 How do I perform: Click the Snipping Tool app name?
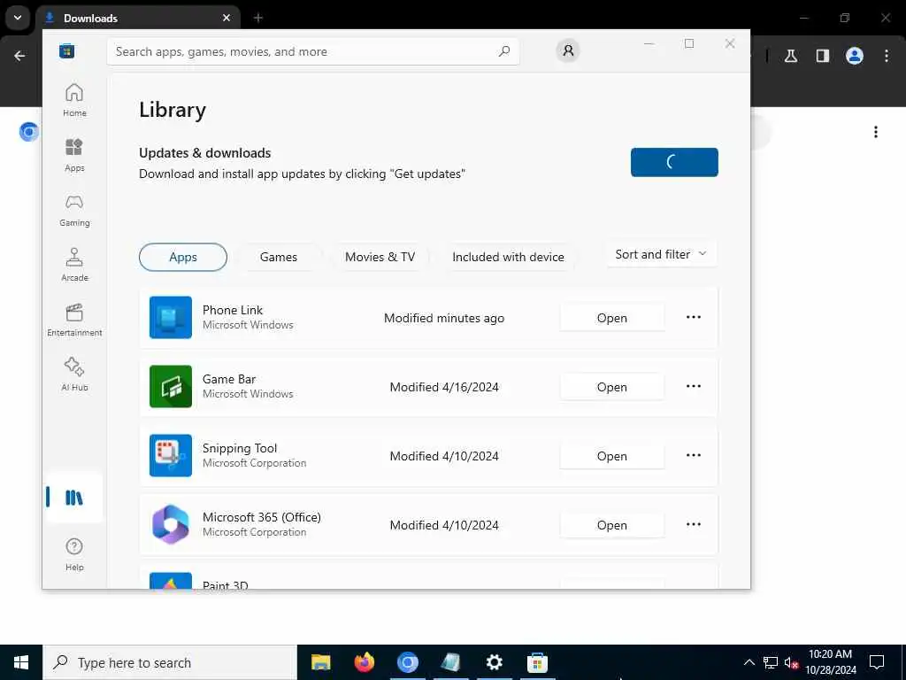(240, 448)
